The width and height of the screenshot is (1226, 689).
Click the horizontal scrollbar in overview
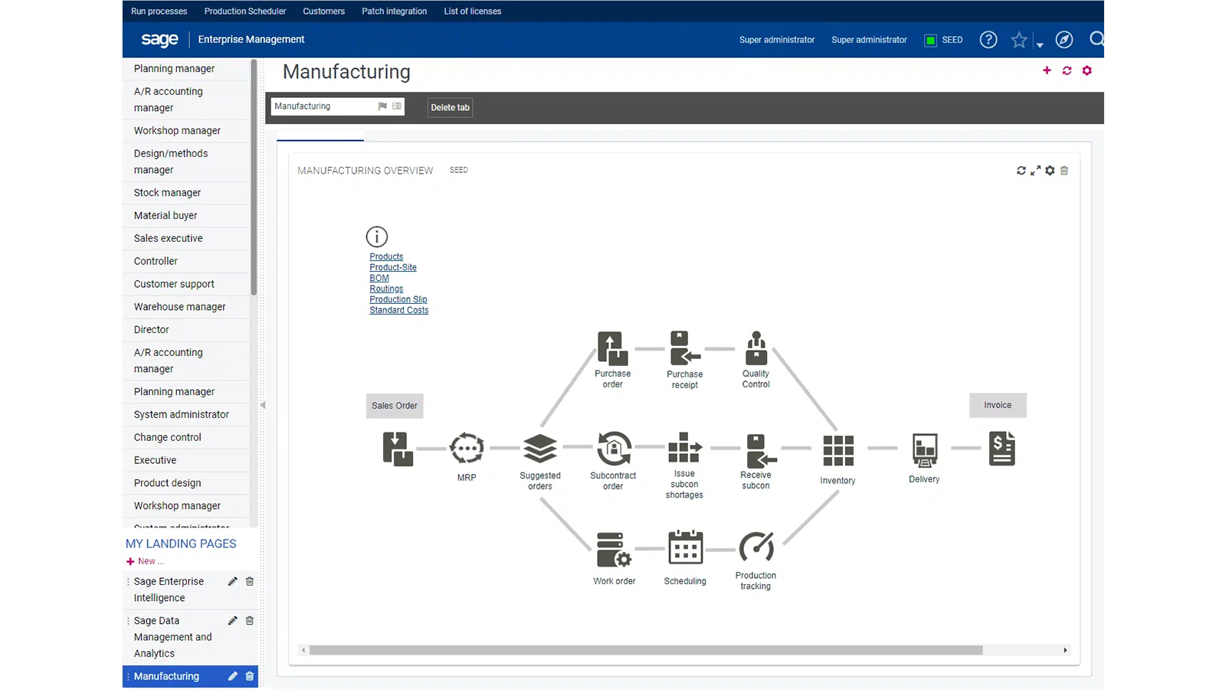[645, 651]
